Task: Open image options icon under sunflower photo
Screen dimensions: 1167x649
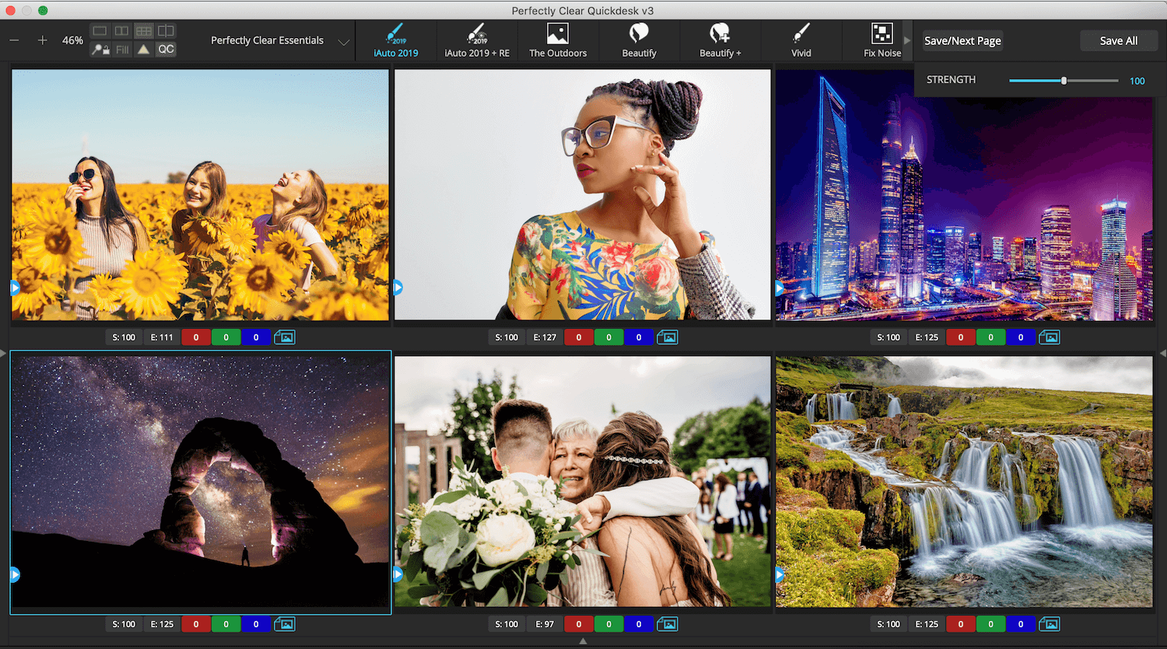Action: point(285,337)
